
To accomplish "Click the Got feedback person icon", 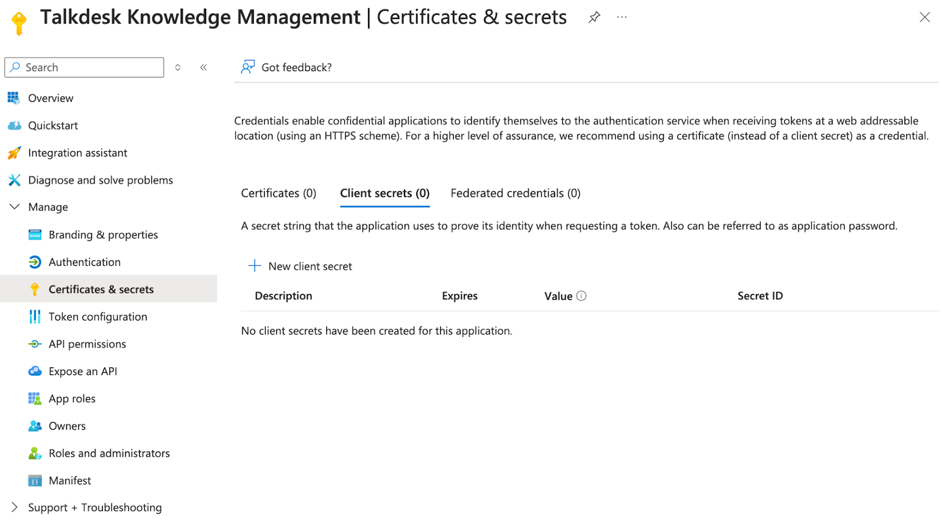I will tap(248, 67).
